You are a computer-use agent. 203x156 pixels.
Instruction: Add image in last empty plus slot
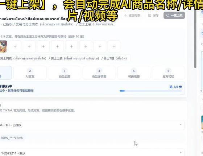click(x=114, y=46)
